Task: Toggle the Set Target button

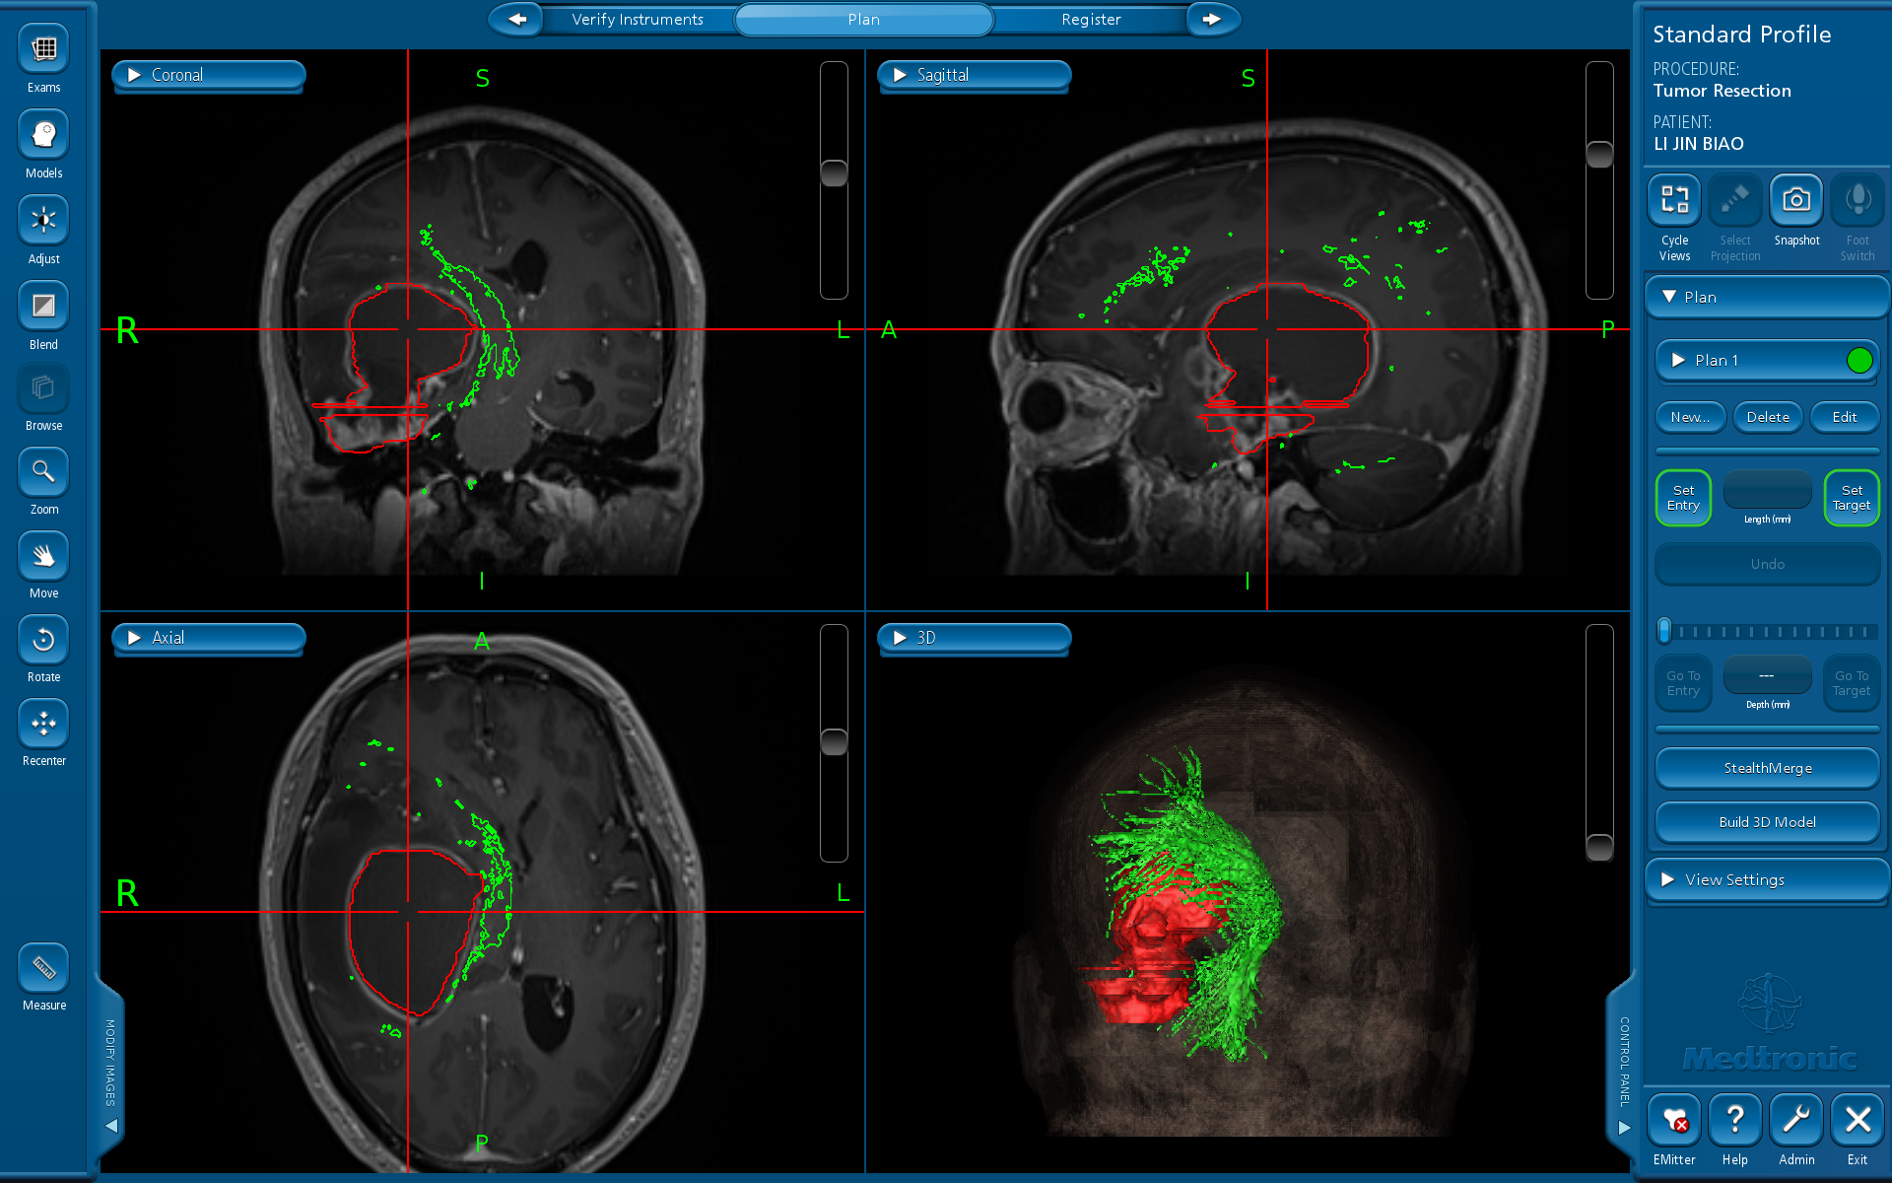Action: [1851, 498]
